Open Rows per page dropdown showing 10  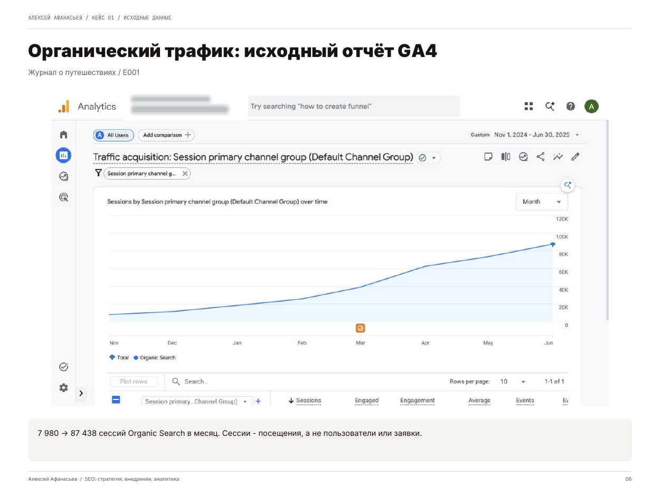pyautogui.click(x=513, y=382)
